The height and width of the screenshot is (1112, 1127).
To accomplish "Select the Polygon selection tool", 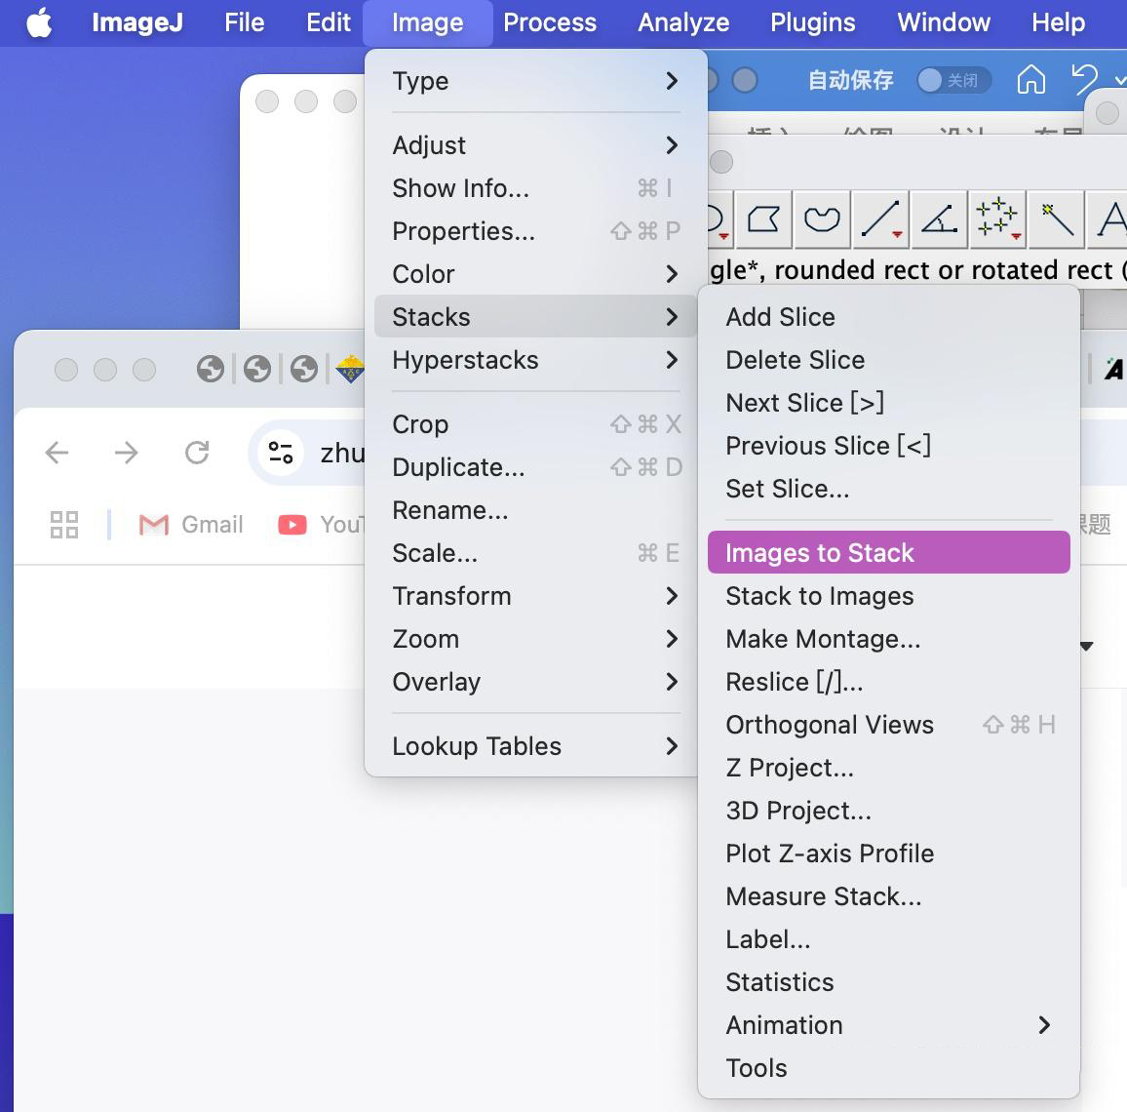I will pyautogui.click(x=763, y=219).
